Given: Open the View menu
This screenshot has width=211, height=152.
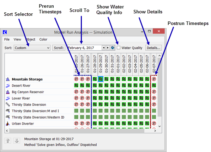Looking at the screenshot, I should 17,39.
